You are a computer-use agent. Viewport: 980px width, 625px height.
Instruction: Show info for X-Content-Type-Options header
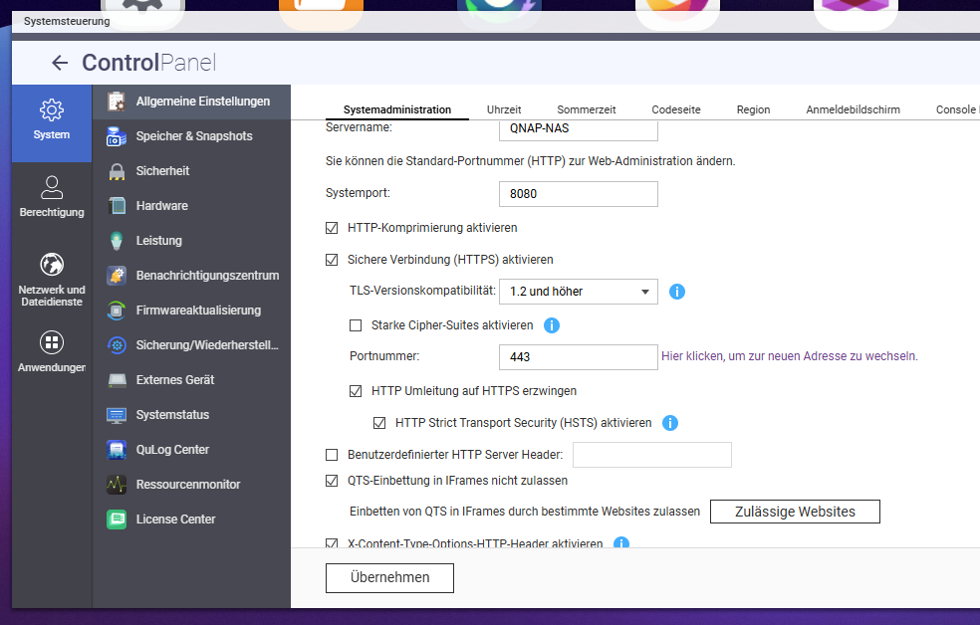pyautogui.click(x=621, y=542)
